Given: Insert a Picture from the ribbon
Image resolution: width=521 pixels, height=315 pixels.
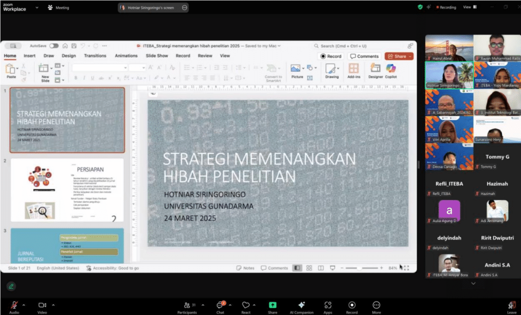Looking at the screenshot, I should (x=297, y=71).
